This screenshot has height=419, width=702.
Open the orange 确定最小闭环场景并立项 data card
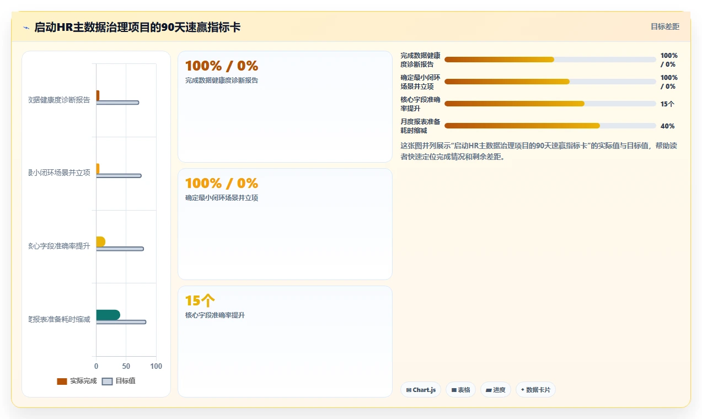(285, 224)
